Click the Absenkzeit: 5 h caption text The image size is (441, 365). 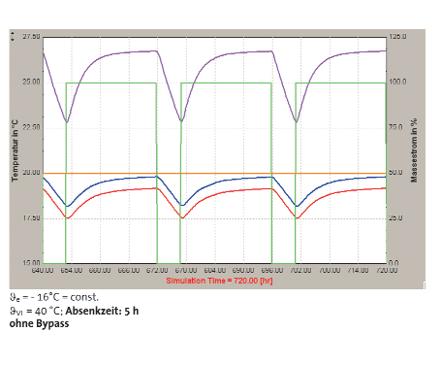pos(102,311)
